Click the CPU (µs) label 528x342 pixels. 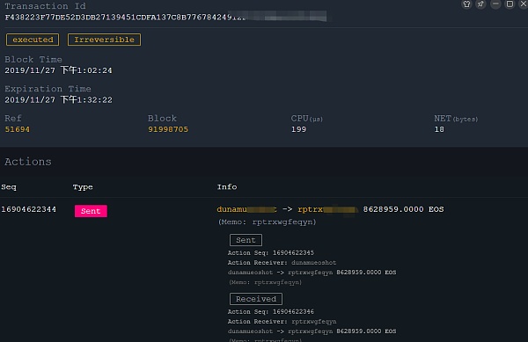pyautogui.click(x=307, y=119)
